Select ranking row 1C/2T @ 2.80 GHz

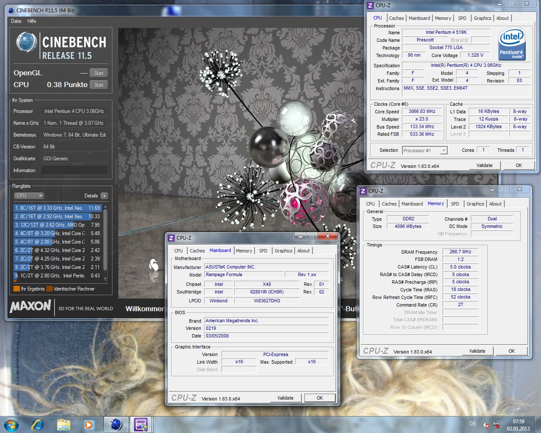point(57,276)
